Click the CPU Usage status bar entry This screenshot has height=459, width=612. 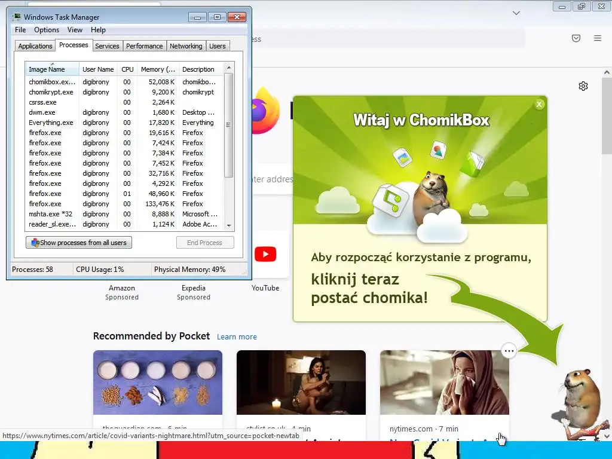(100, 270)
